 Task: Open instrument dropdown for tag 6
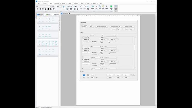tap(96, 46)
